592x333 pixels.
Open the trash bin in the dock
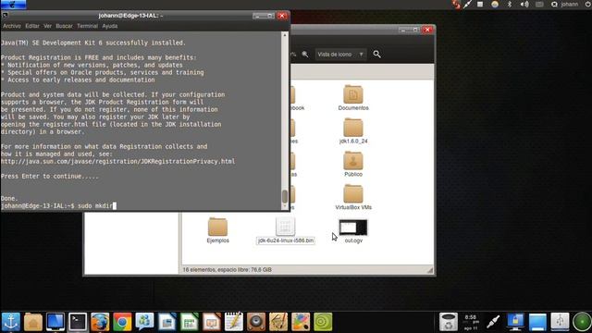(448, 322)
